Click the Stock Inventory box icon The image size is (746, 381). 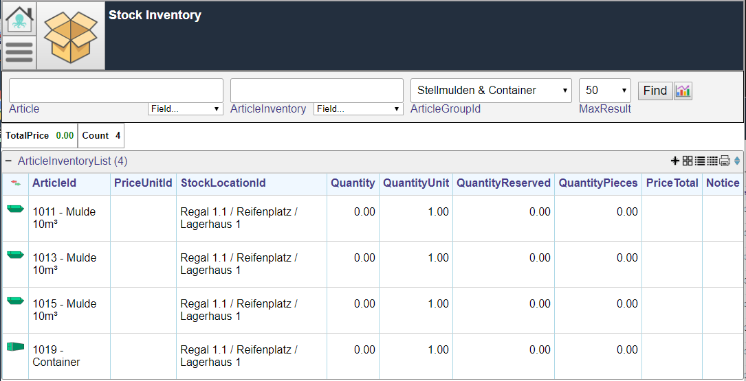pos(71,36)
